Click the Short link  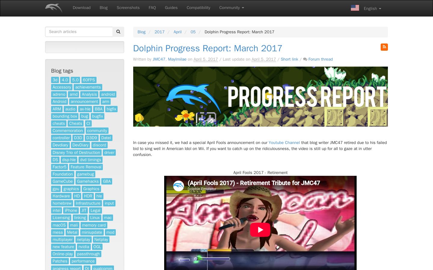click(x=289, y=59)
